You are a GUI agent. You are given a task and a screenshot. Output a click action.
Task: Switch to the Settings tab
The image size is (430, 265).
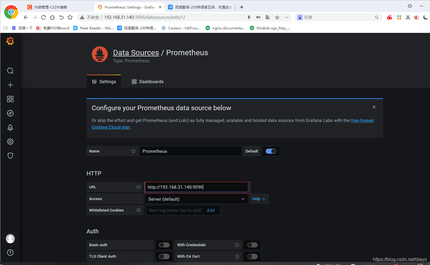104,82
